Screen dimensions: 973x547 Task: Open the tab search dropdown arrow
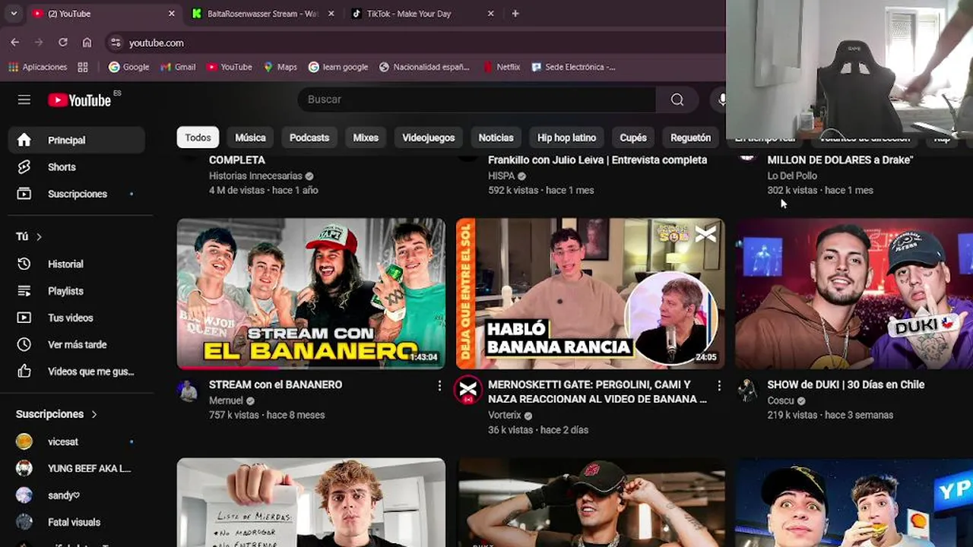click(14, 14)
